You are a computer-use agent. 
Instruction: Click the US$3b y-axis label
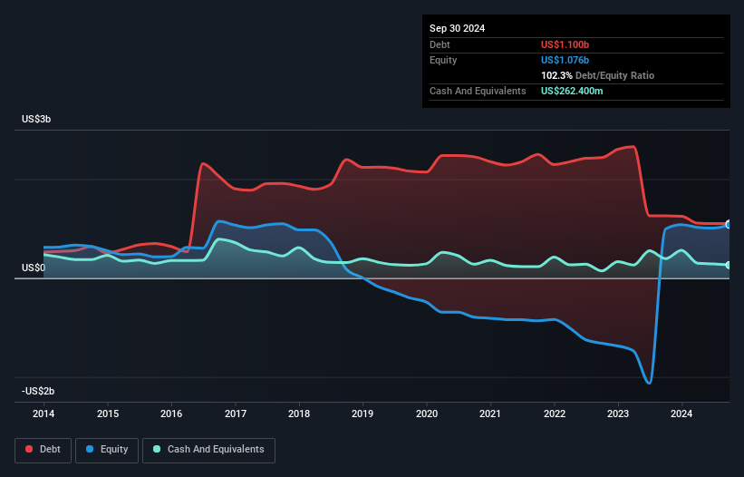[x=36, y=119]
